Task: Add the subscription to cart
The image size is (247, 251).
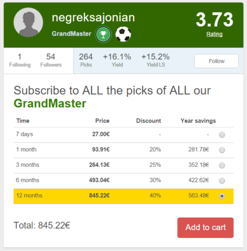Action: pyautogui.click(x=205, y=227)
